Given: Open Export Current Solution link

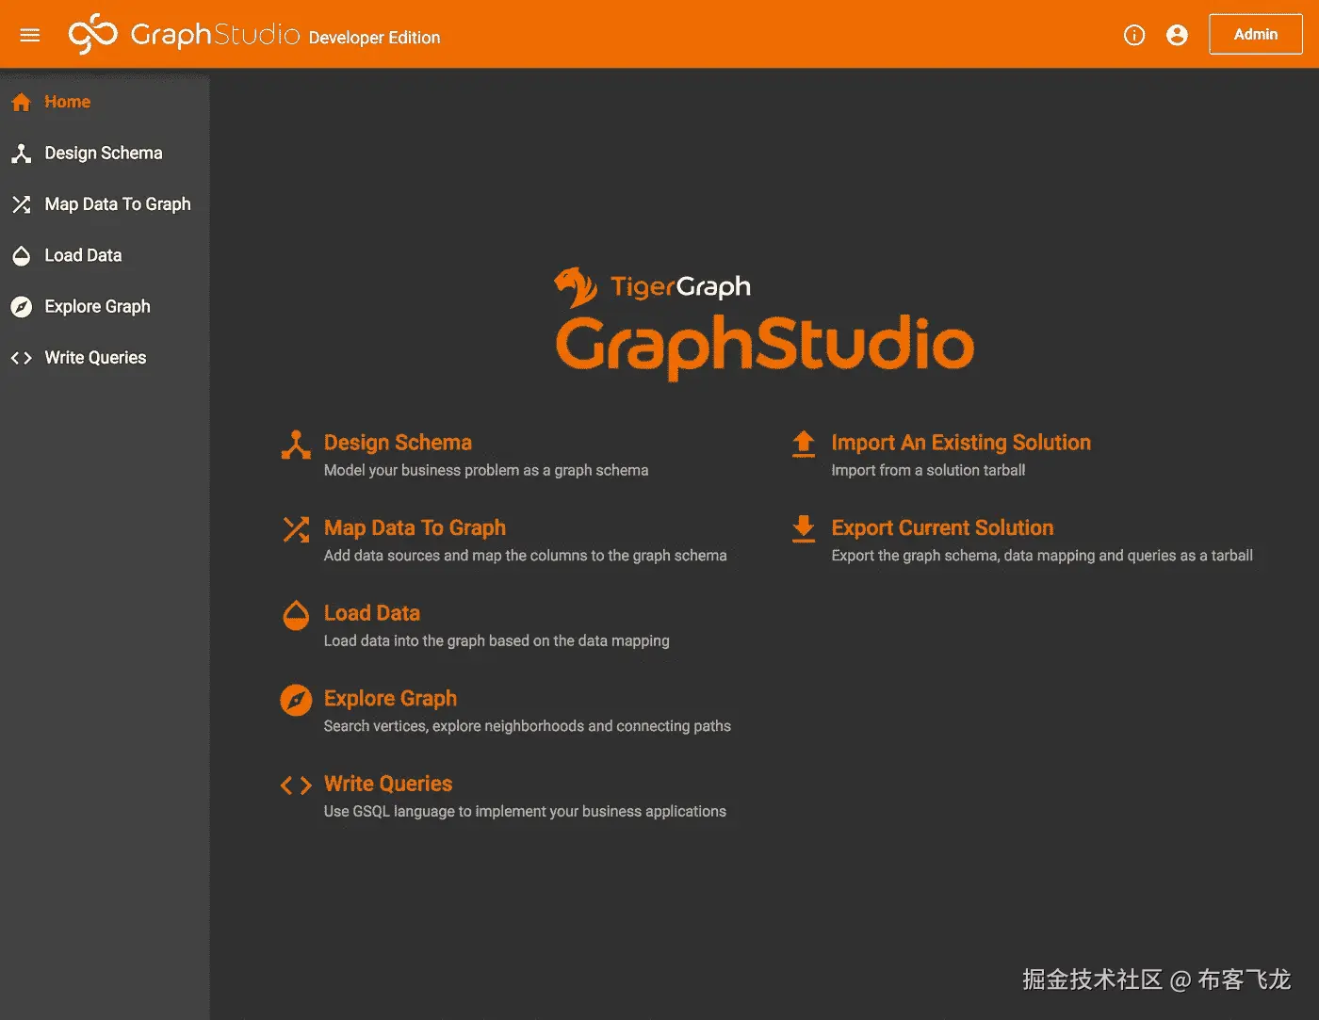Looking at the screenshot, I should click(942, 527).
